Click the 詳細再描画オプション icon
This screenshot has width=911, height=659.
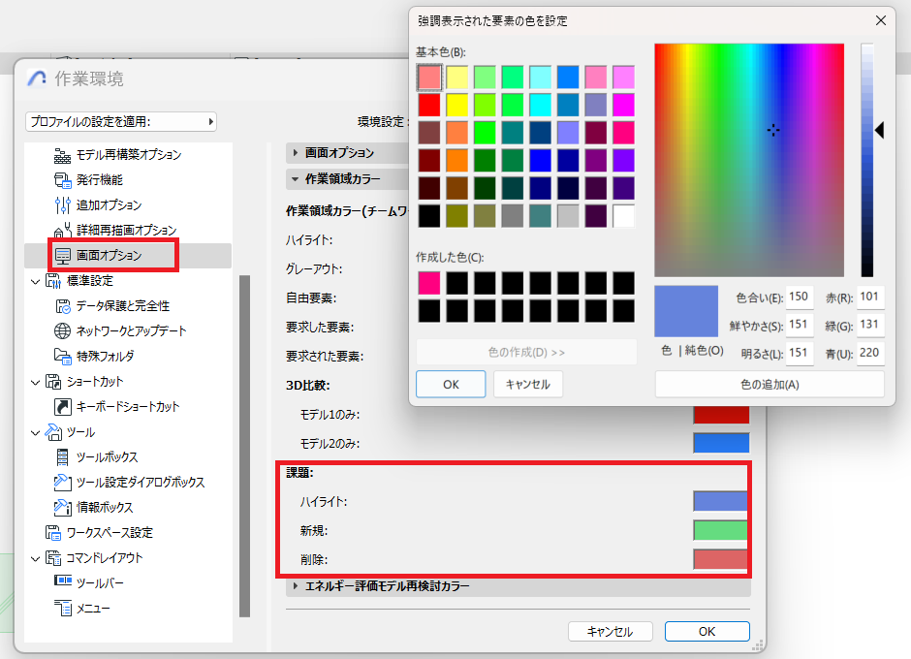pos(62,231)
